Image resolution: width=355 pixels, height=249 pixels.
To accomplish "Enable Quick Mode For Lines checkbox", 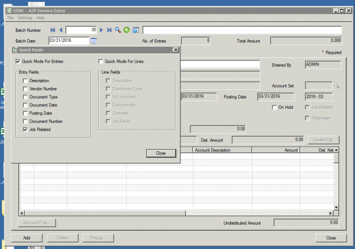I will point(100,62).
